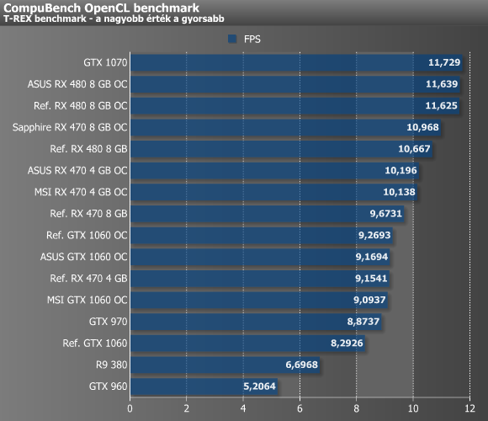488x421 pixels.
Task: Select the Ref. RX 470 4 GB label
Action: click(x=88, y=279)
